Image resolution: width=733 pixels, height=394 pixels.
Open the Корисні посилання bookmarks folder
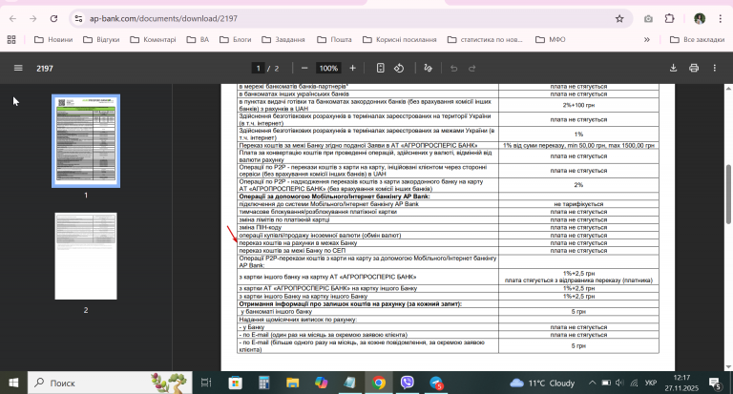click(400, 40)
